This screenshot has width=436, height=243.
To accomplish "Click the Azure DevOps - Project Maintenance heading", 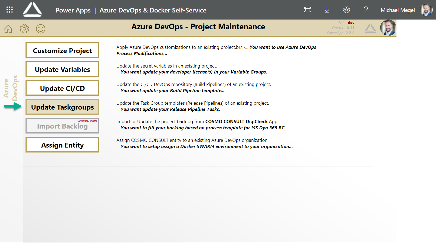I will click(x=198, y=27).
